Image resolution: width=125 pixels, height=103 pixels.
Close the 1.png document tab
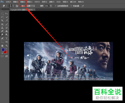pyautogui.click(x=34, y=10)
